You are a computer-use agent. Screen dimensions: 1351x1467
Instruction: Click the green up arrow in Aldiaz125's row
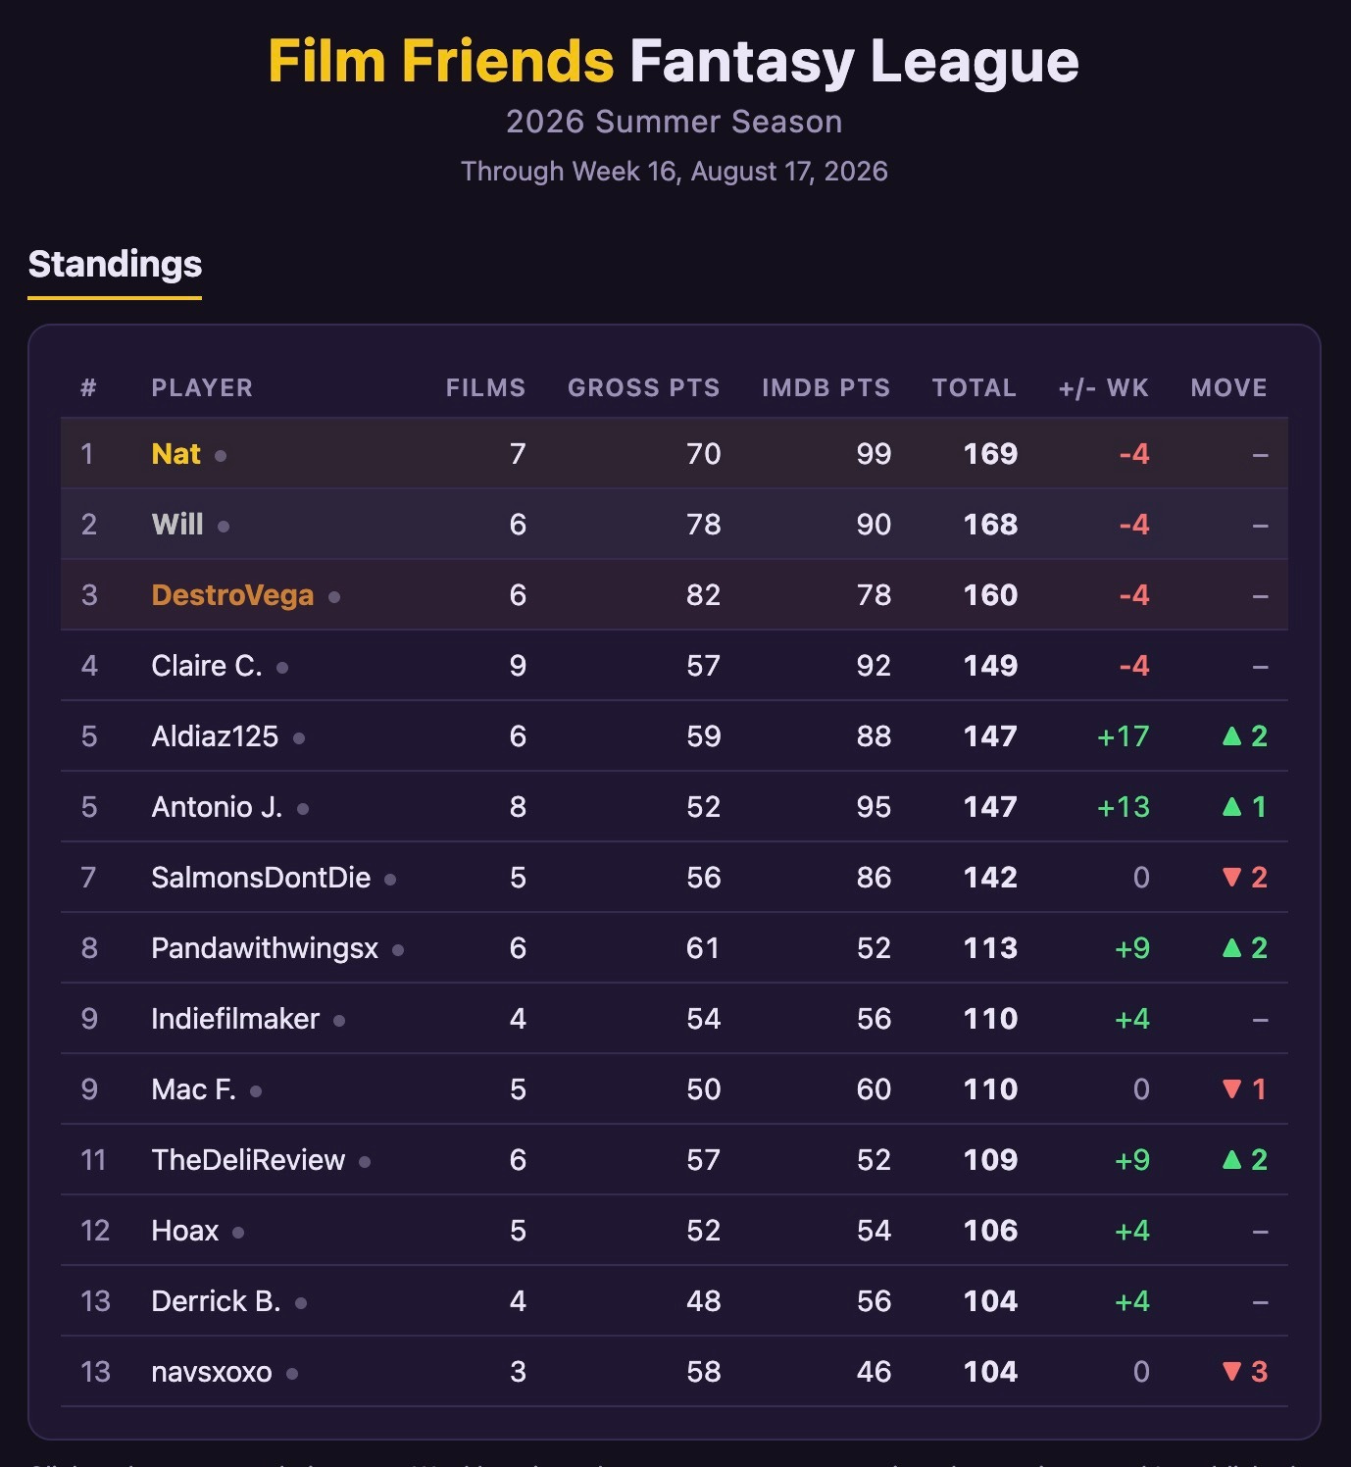pos(1232,735)
